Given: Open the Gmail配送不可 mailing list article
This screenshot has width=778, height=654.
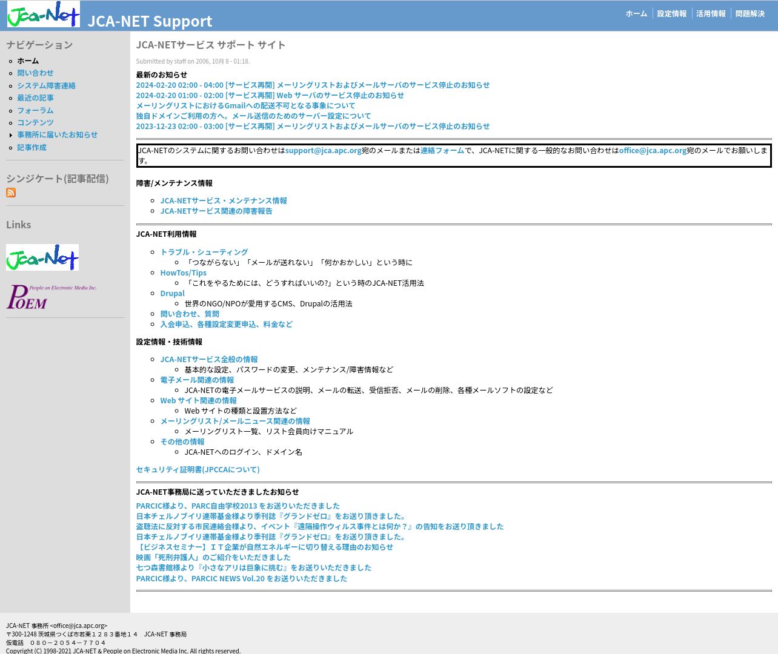Looking at the screenshot, I should pos(245,105).
